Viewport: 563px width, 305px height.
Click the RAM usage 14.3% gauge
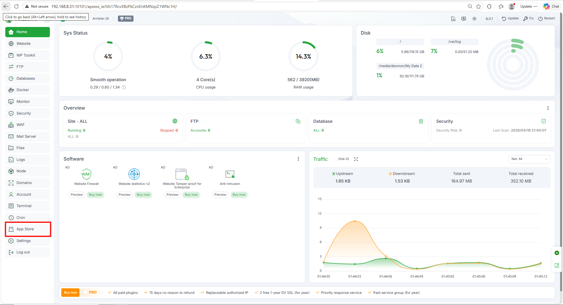point(303,56)
